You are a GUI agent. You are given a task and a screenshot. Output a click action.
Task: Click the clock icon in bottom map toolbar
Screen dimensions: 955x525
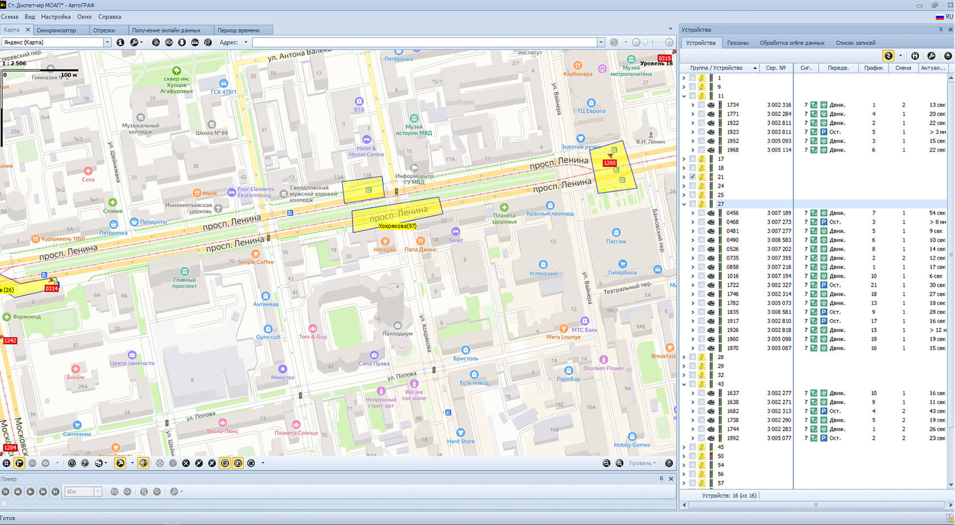[72, 464]
